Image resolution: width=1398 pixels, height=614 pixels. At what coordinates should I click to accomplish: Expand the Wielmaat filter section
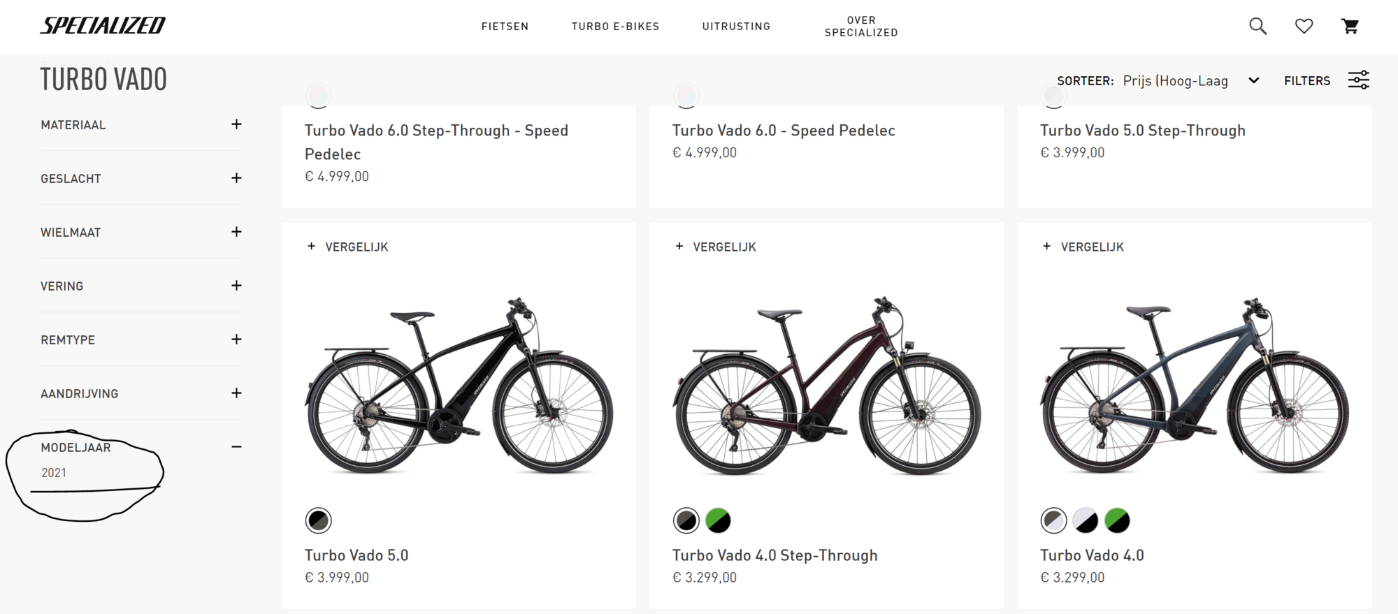(x=236, y=232)
